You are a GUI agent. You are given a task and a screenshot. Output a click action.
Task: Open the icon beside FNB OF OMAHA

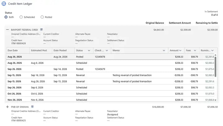click(x=32, y=107)
